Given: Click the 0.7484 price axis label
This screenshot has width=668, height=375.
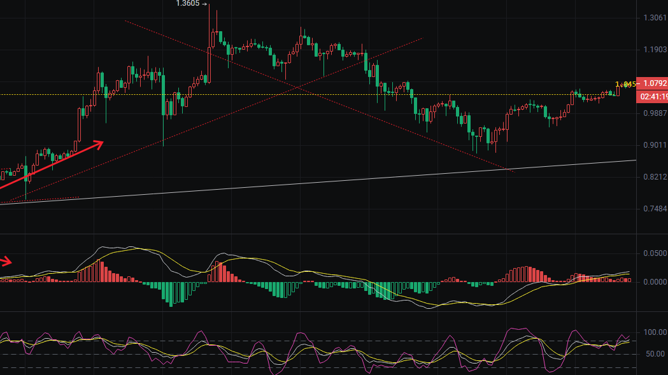Looking at the screenshot, I should (x=655, y=209).
